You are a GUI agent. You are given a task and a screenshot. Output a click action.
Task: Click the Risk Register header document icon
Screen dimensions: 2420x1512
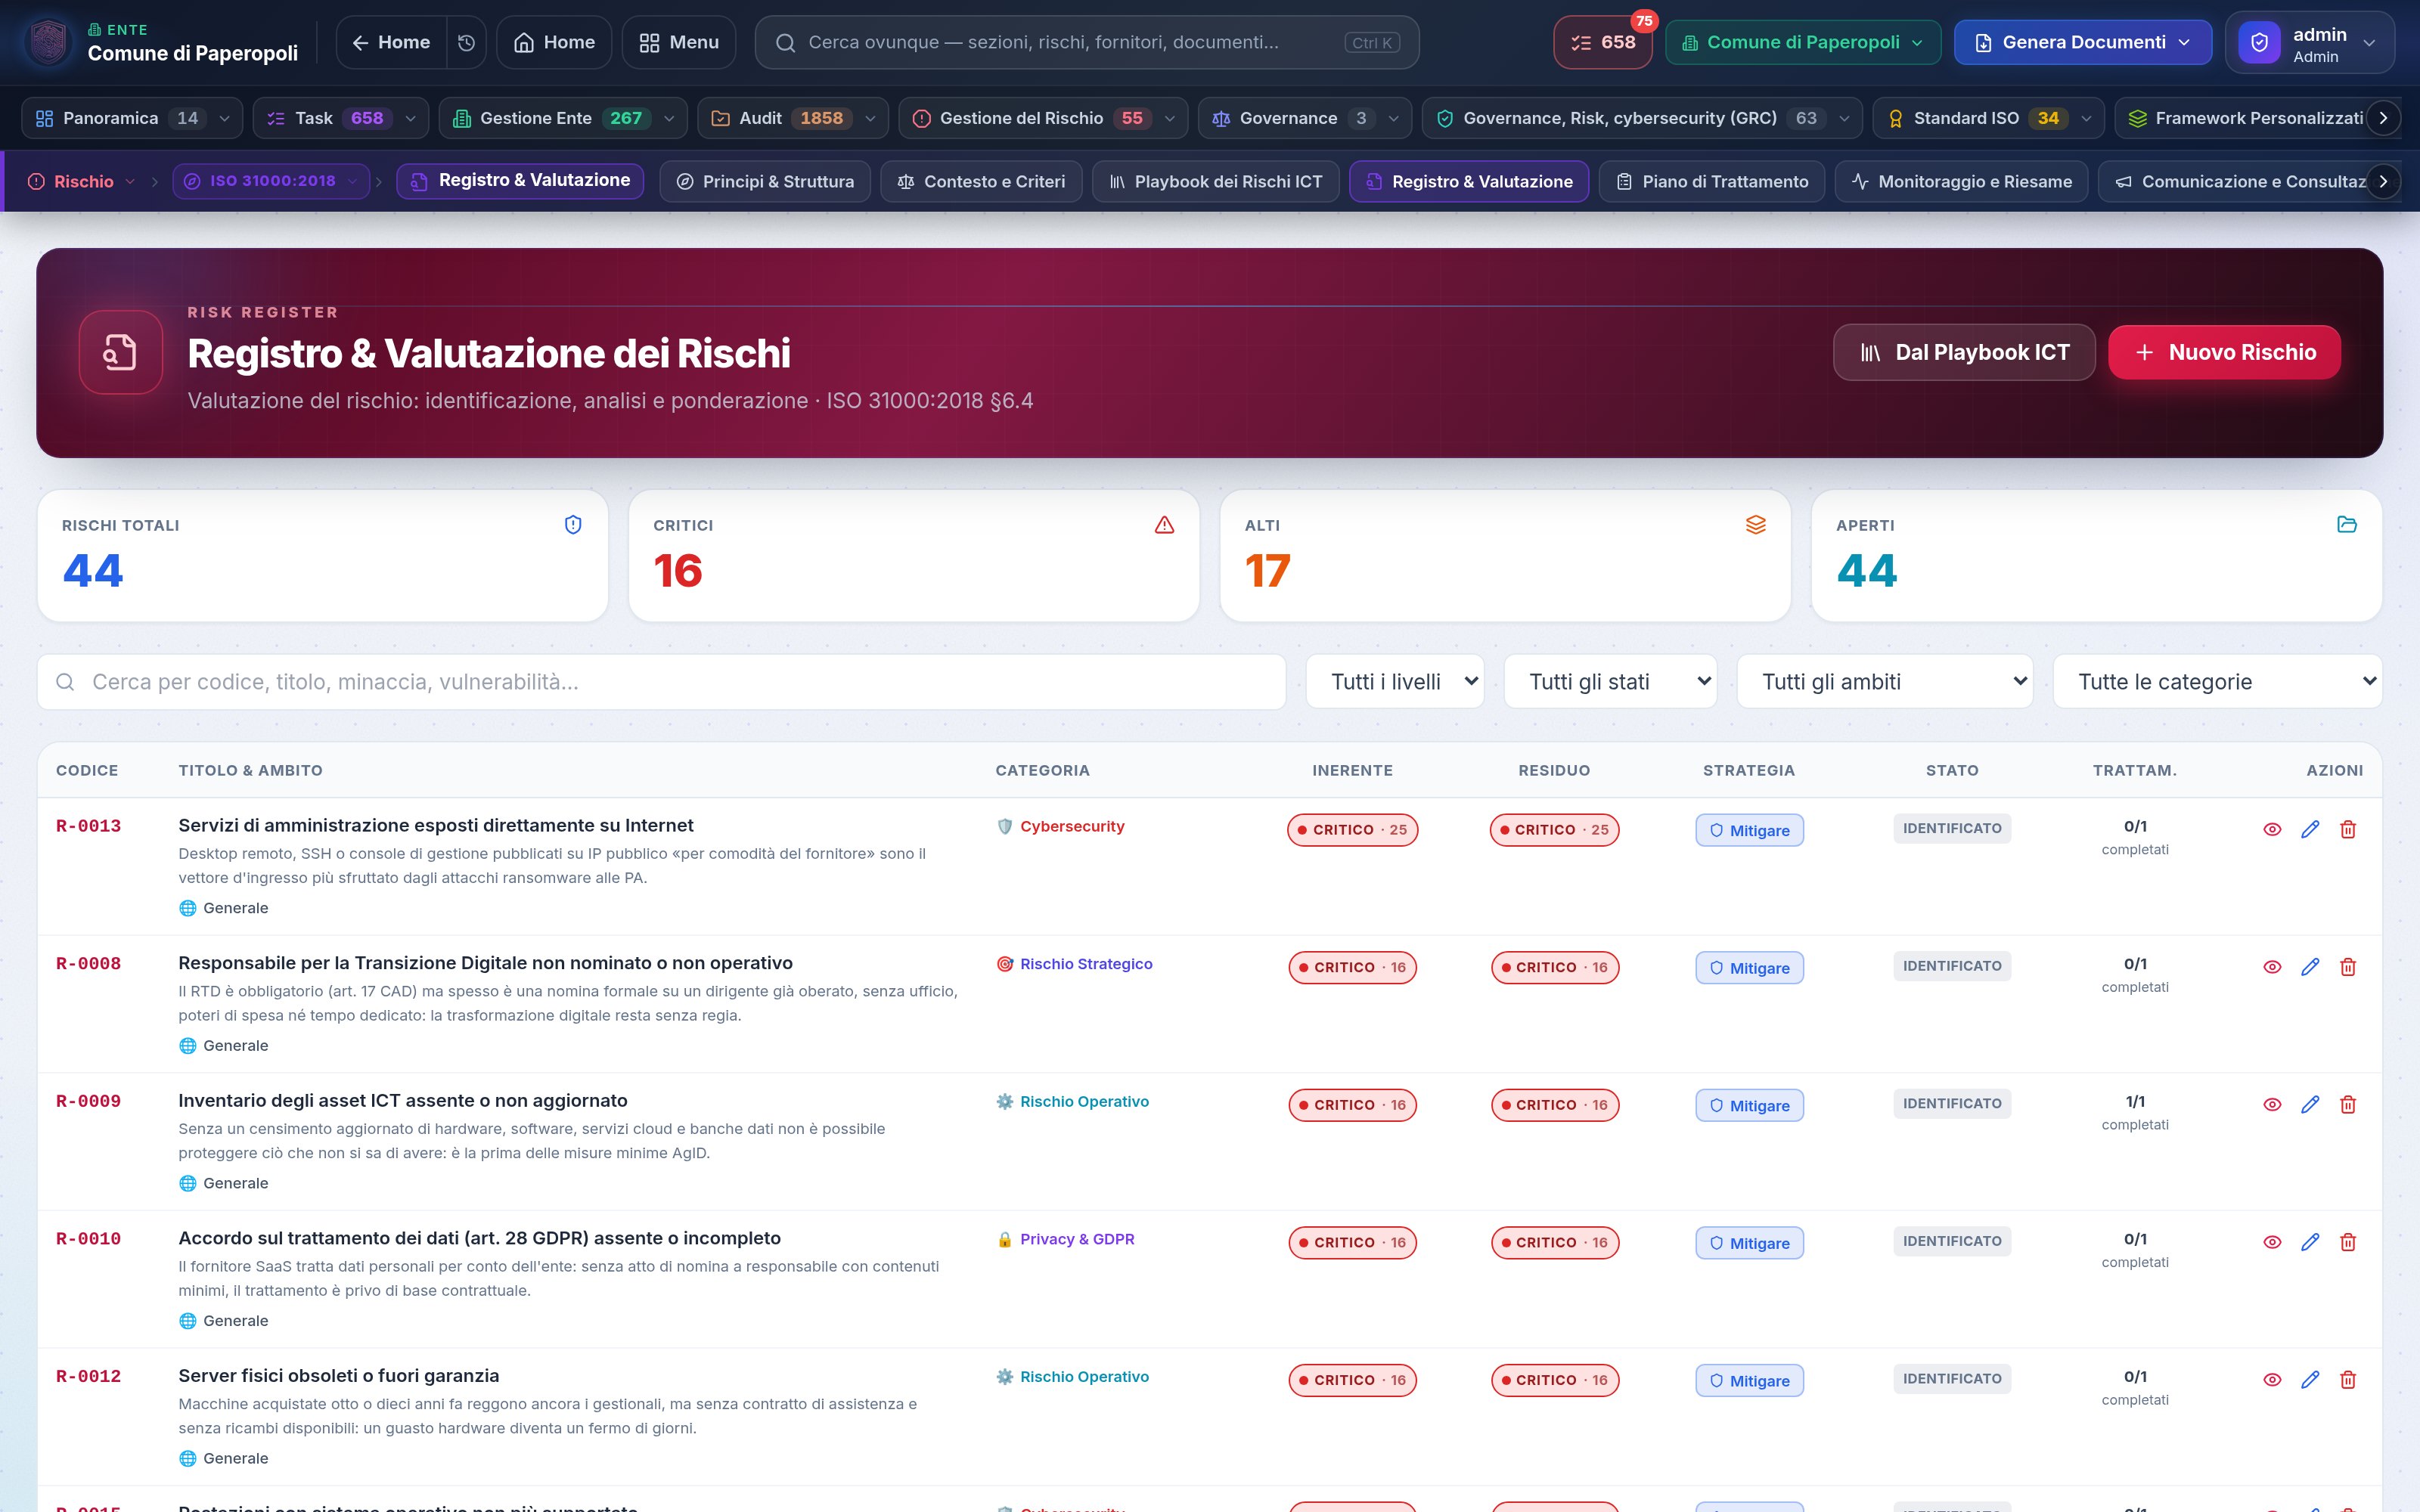point(121,352)
